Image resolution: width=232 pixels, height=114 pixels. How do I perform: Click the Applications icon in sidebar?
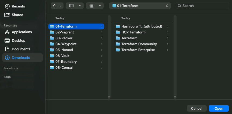(7, 32)
